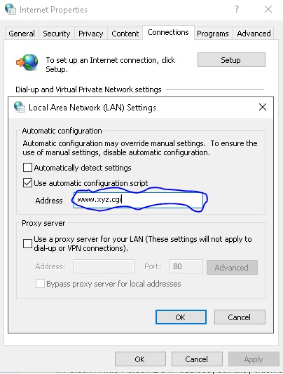Select the Privacy tab

pyautogui.click(x=91, y=34)
